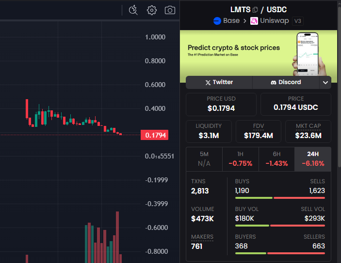Click the VOLUME $473K value
Image resolution: width=341 pixels, height=263 pixels.
tap(202, 219)
